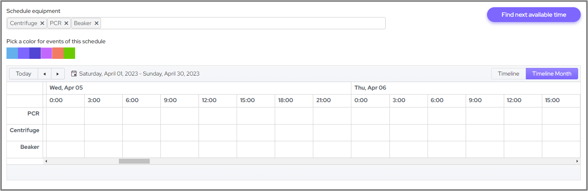588x191 pixels.
Task: Select Timeline Month view
Action: (551, 74)
